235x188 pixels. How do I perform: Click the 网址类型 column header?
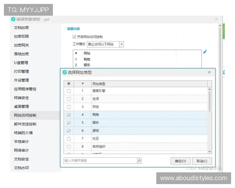(x=150, y=84)
